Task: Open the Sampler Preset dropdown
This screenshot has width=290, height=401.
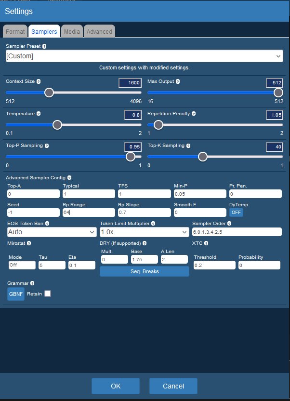Action: pos(144,56)
